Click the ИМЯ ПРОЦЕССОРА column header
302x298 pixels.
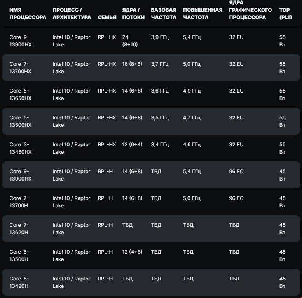pyautogui.click(x=28, y=13)
